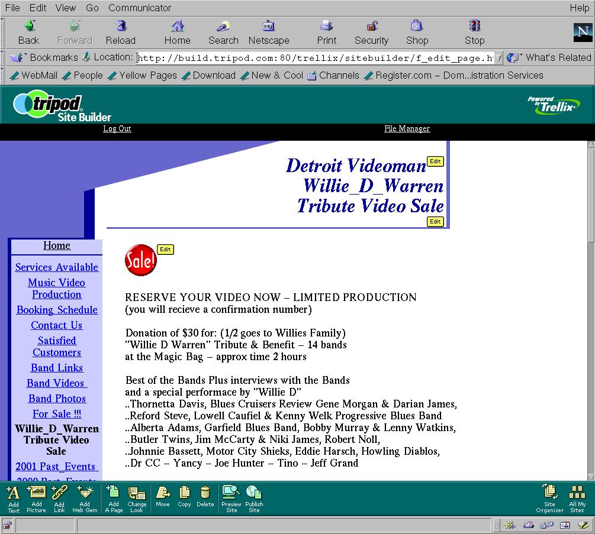Viewport: 595px width, 534px height.
Task: Open the File Manager link
Action: point(407,128)
